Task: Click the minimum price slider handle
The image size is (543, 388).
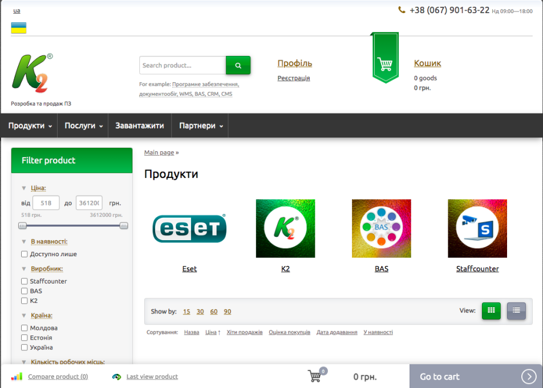Action: pyautogui.click(x=22, y=226)
